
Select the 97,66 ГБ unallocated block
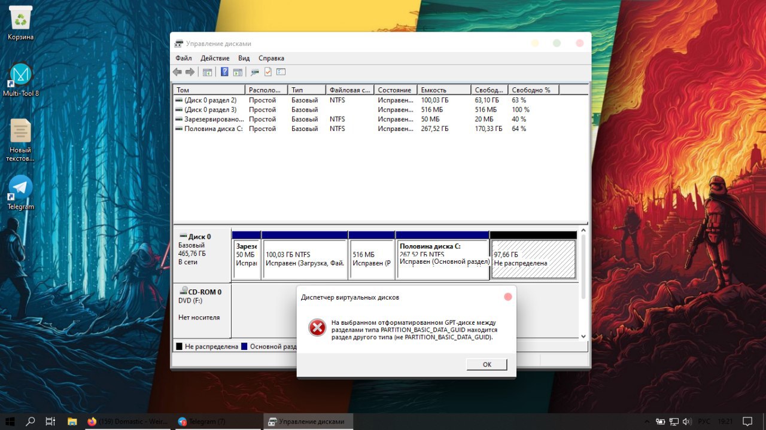(533, 255)
